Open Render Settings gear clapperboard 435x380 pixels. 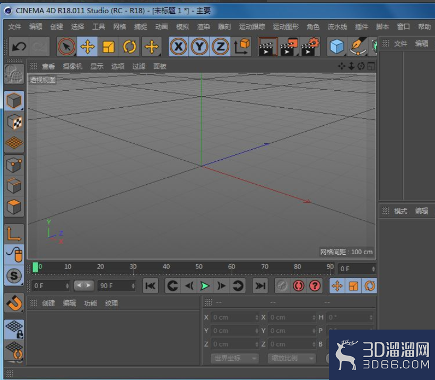pyautogui.click(x=310, y=46)
